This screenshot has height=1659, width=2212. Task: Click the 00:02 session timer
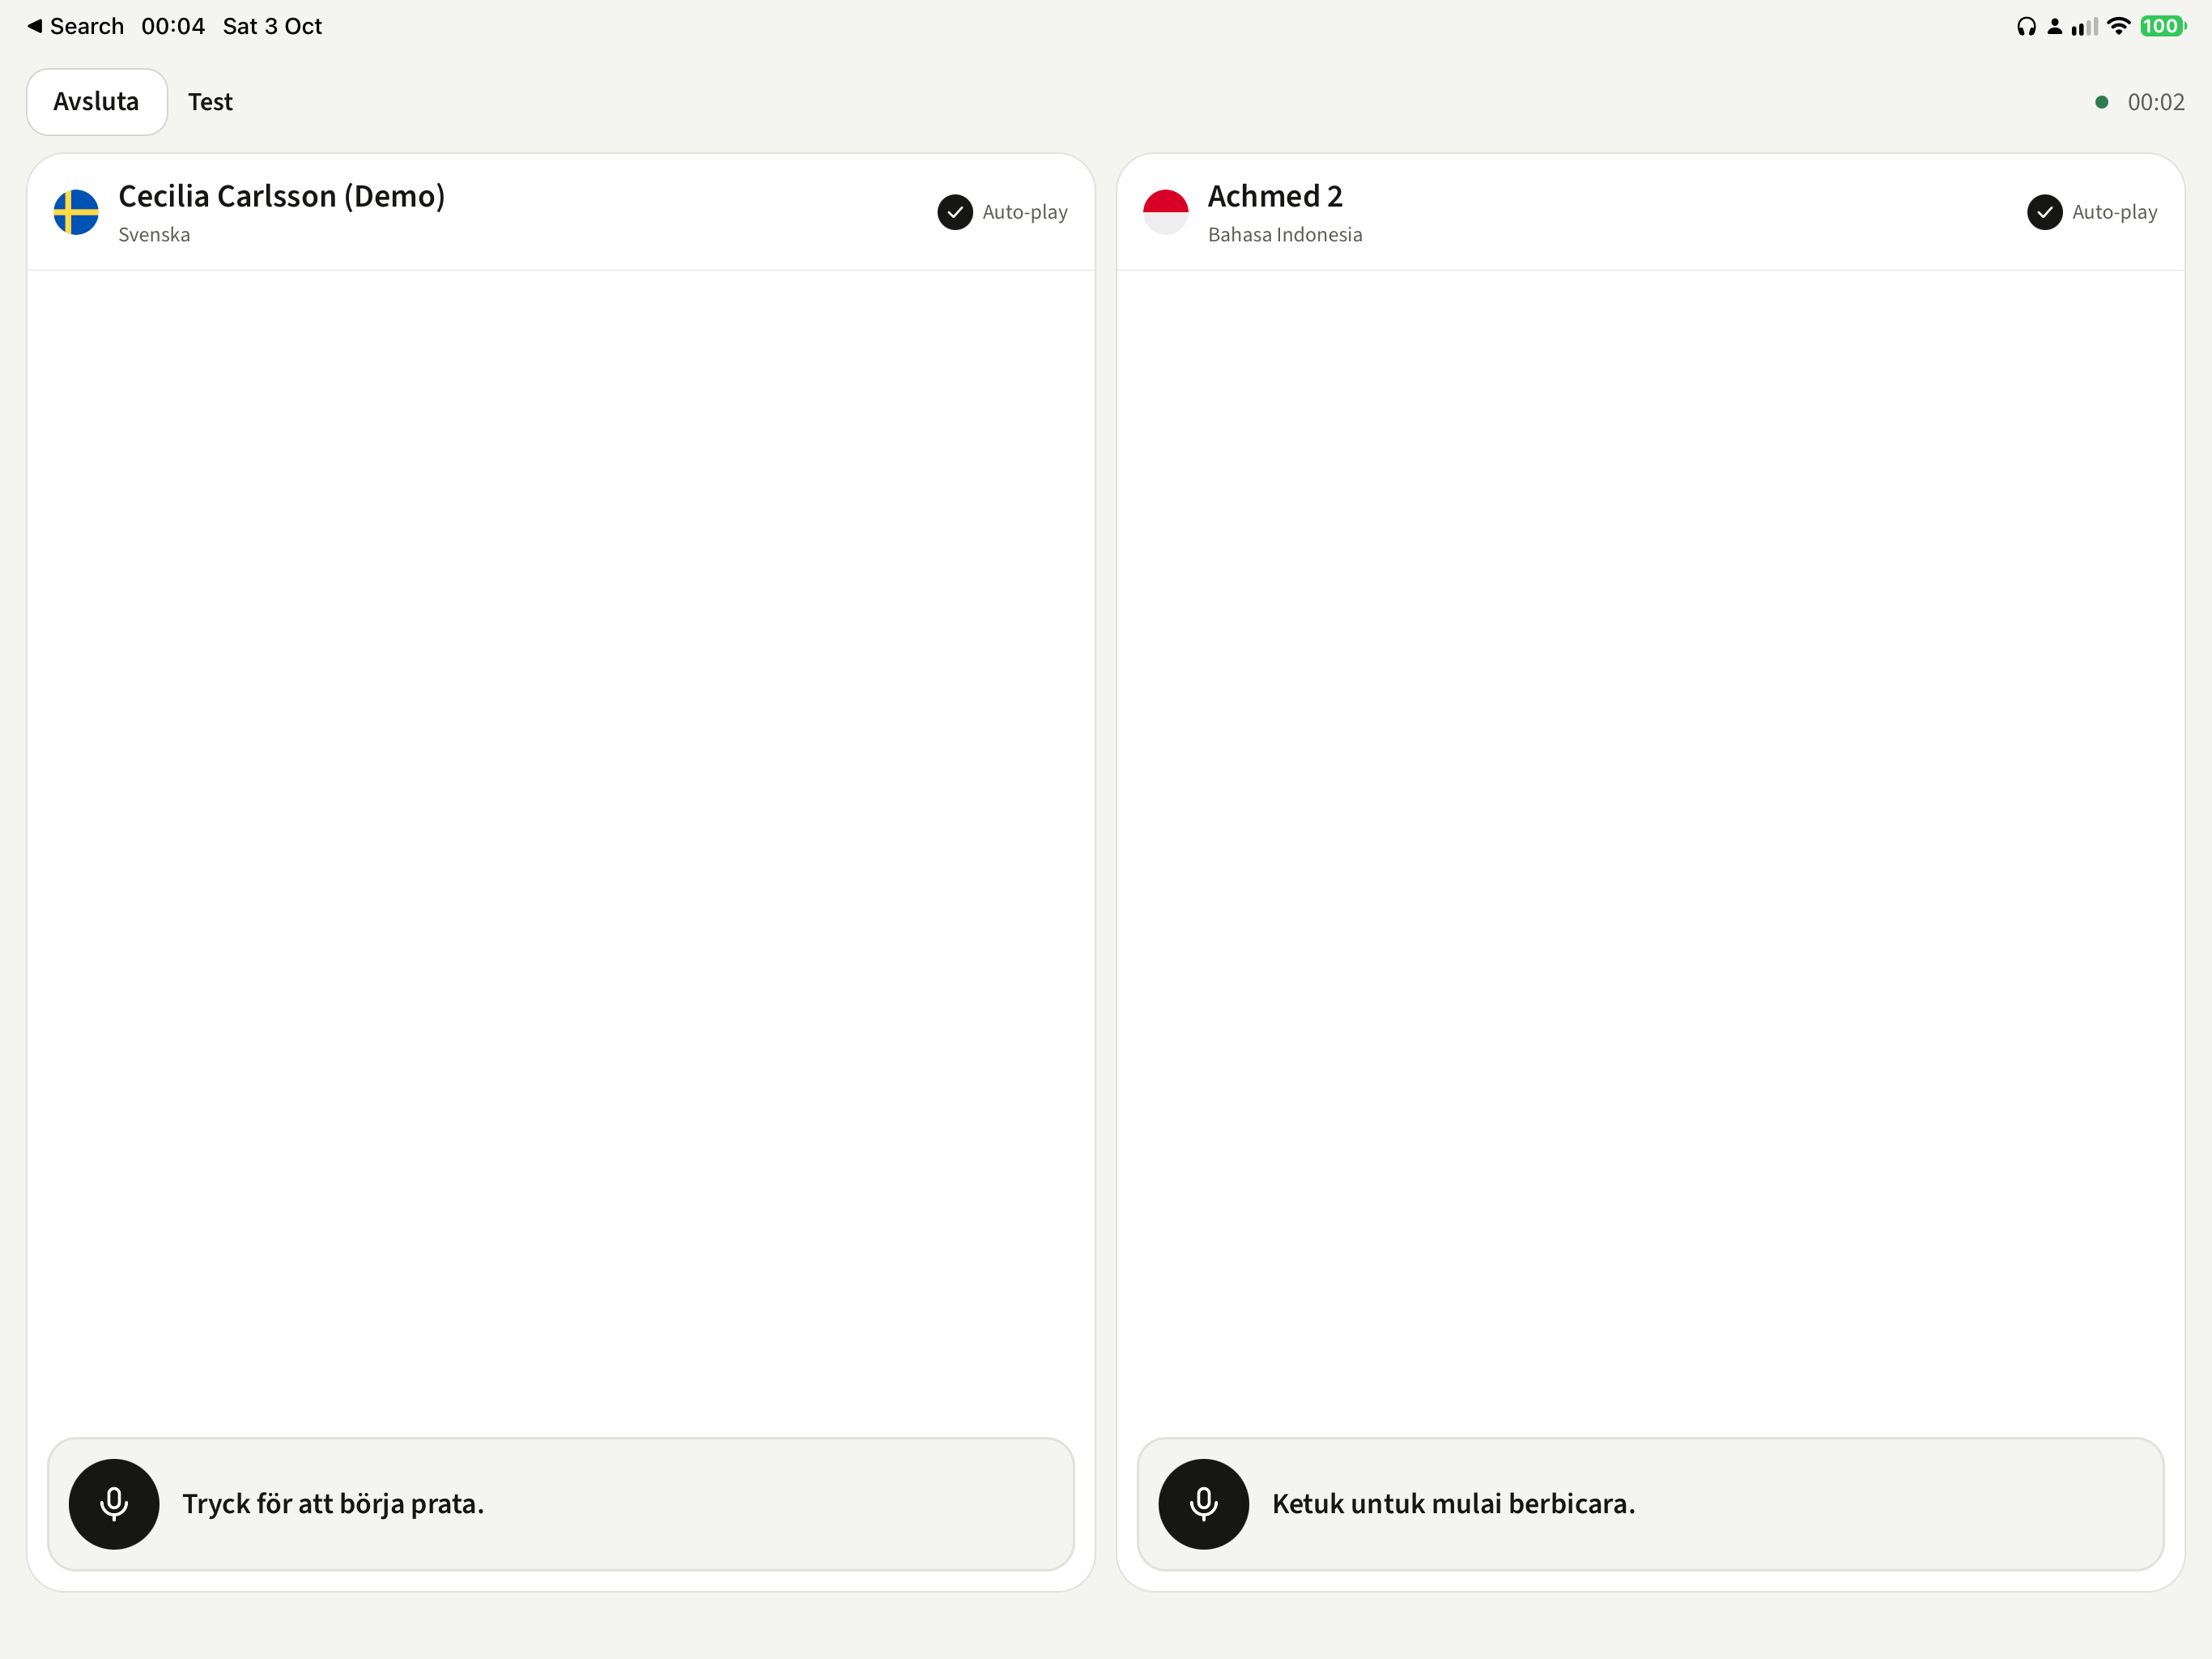pos(2156,102)
